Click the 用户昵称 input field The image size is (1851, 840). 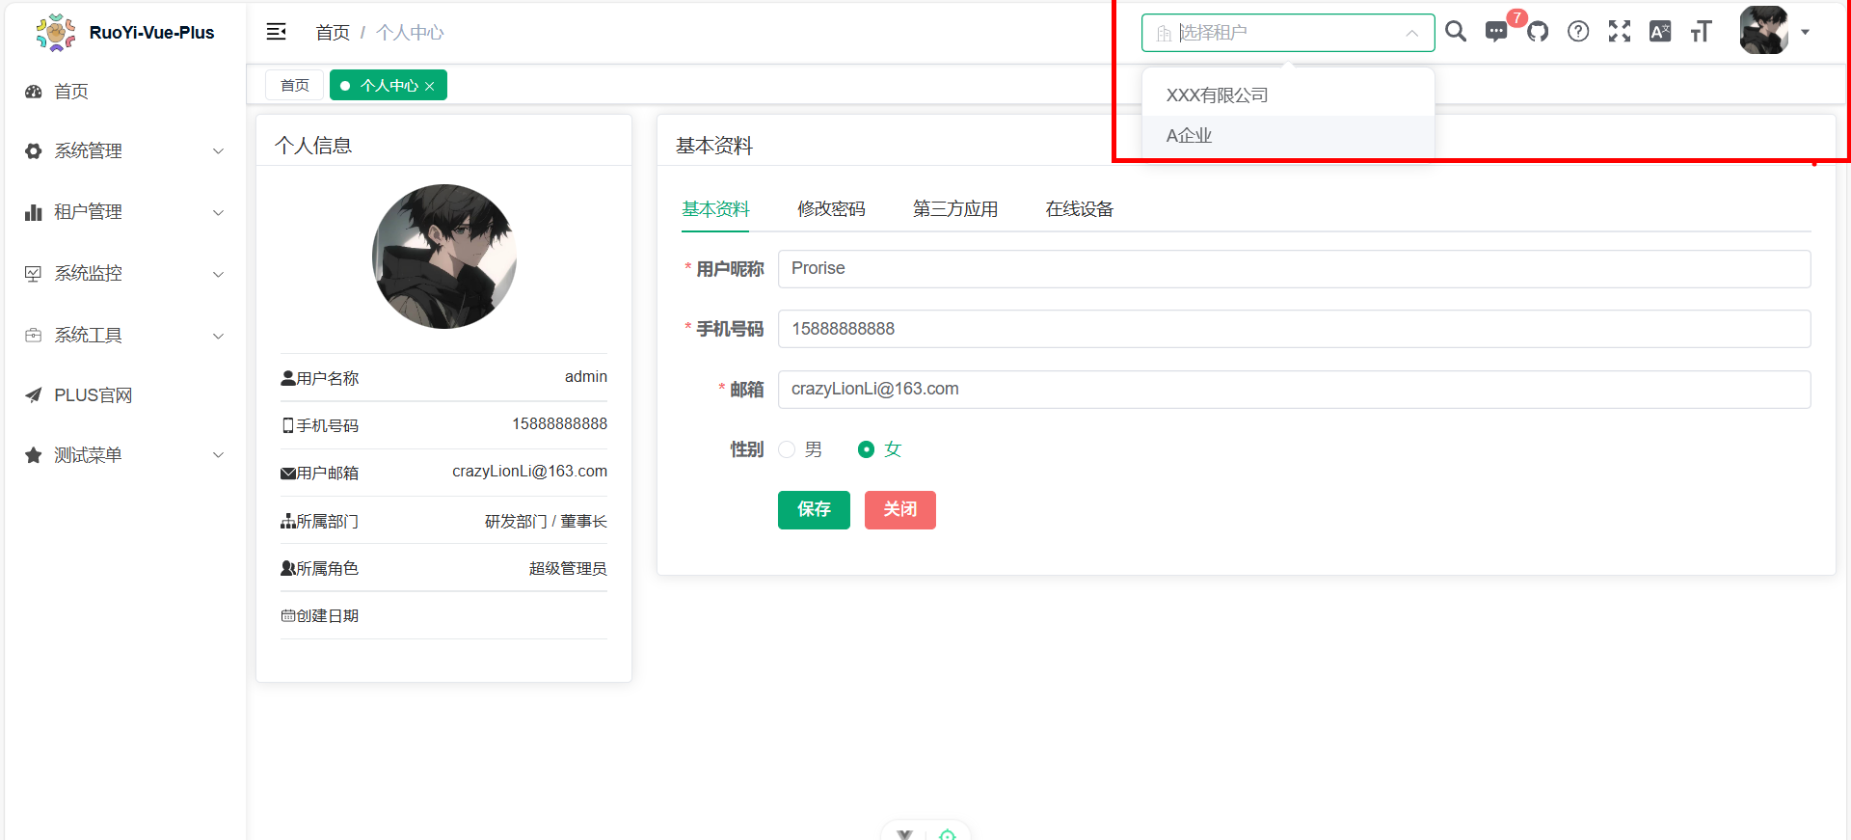pyautogui.click(x=1294, y=269)
